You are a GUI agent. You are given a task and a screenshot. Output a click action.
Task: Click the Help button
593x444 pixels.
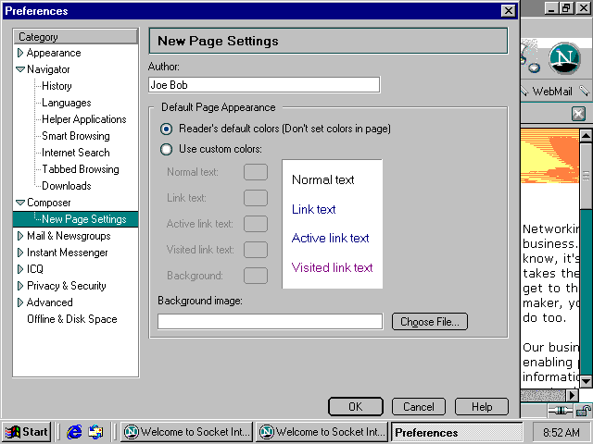(x=482, y=407)
